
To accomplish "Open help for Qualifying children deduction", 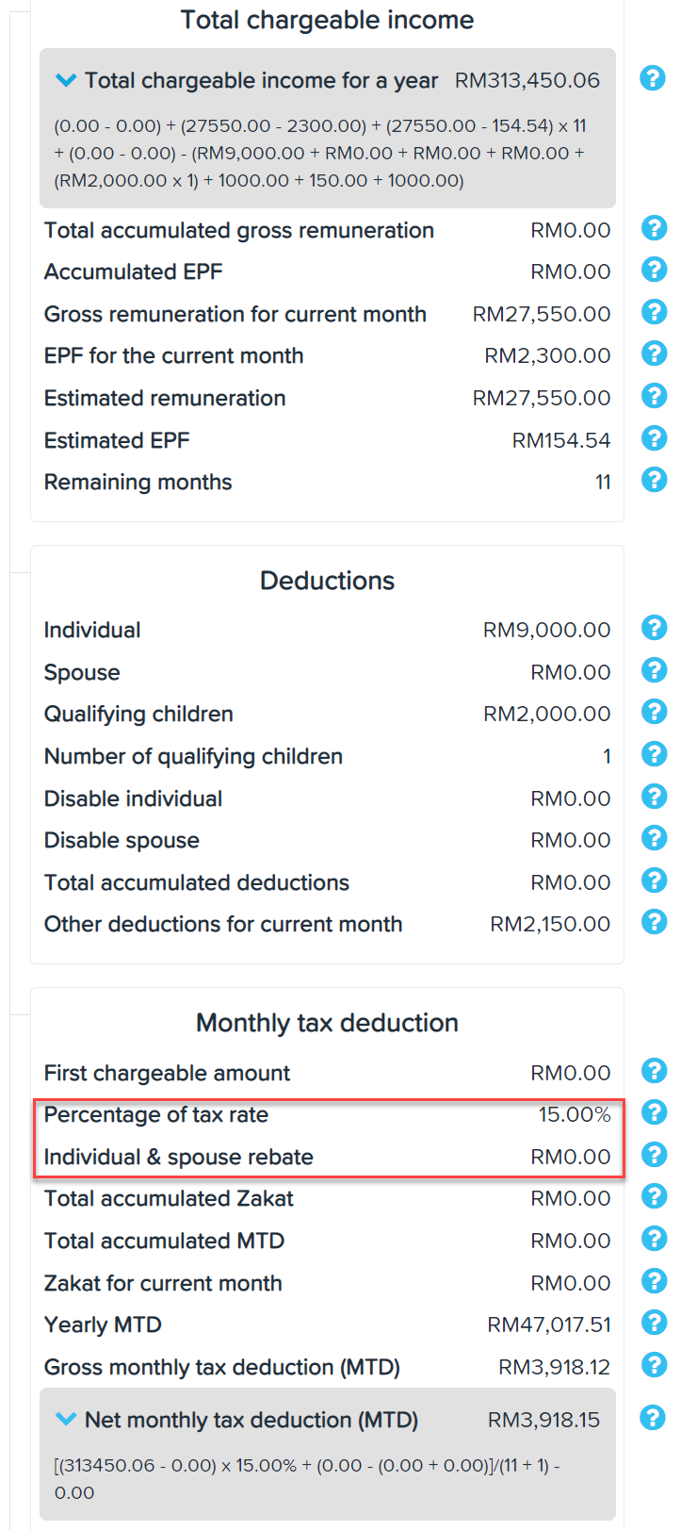I will (654, 712).
